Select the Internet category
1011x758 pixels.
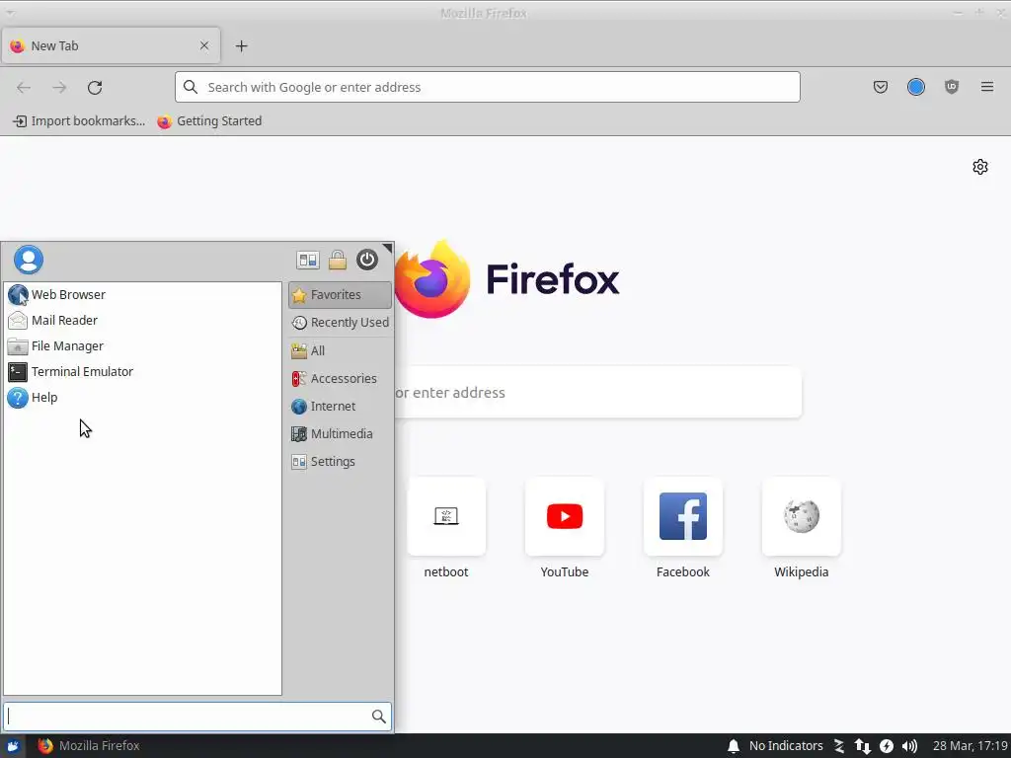coord(340,406)
